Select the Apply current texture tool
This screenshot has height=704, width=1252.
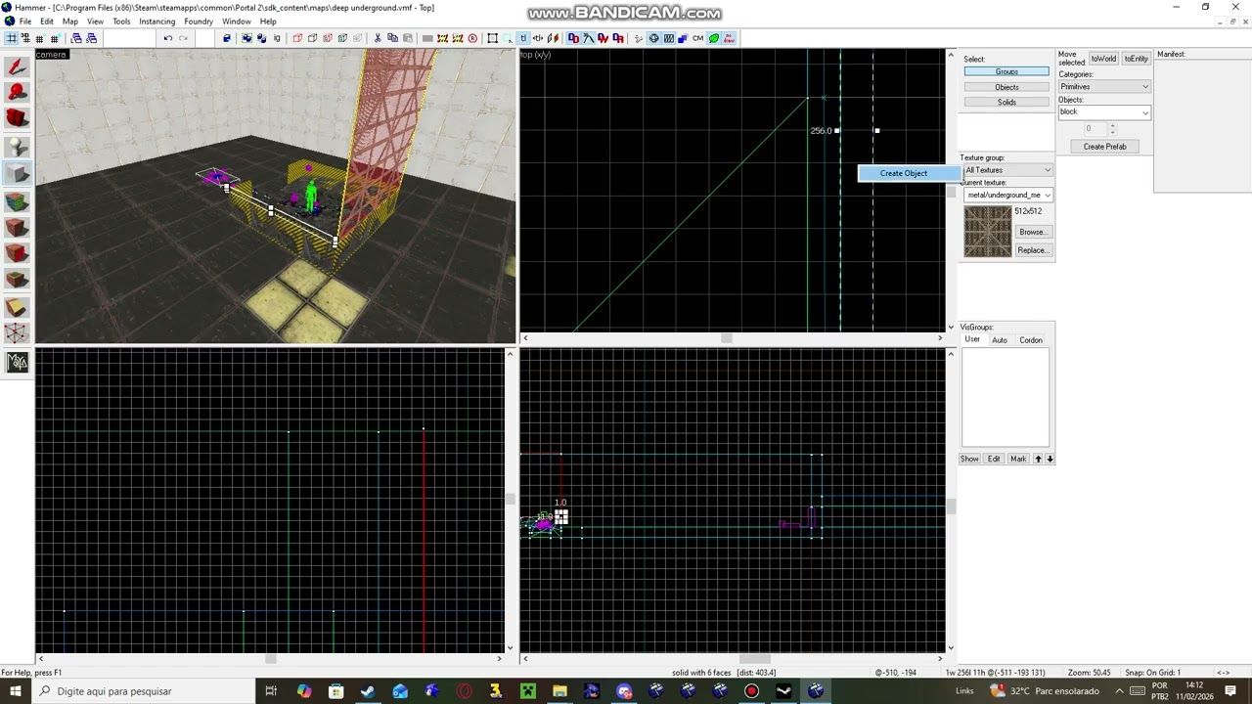(17, 228)
